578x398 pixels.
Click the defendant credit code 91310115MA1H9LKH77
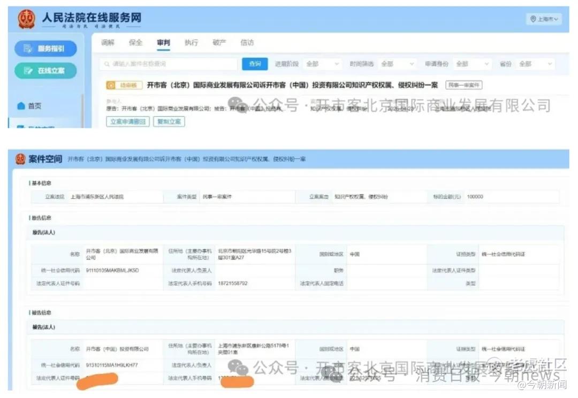[x=112, y=365]
